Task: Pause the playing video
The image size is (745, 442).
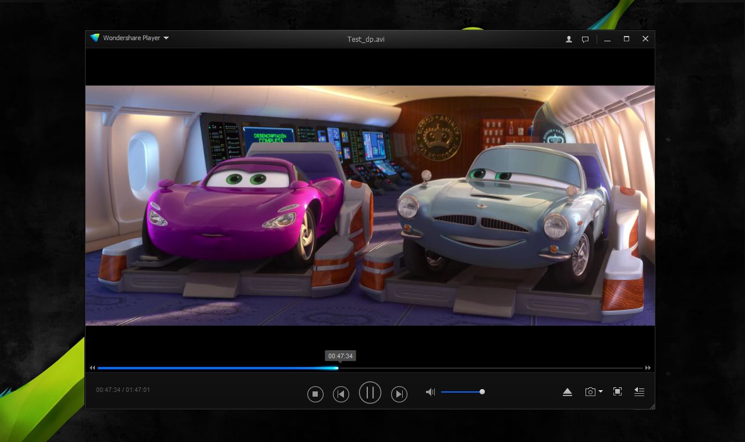Action: tap(370, 393)
